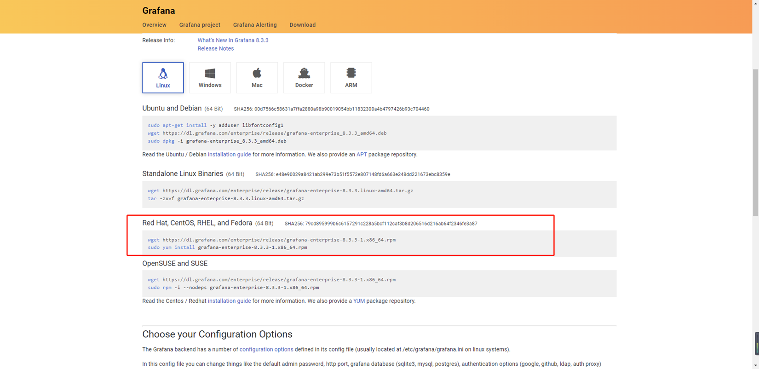759x369 pixels.
Task: Open the Centos / Redhat installation guide link
Action: [229, 301]
